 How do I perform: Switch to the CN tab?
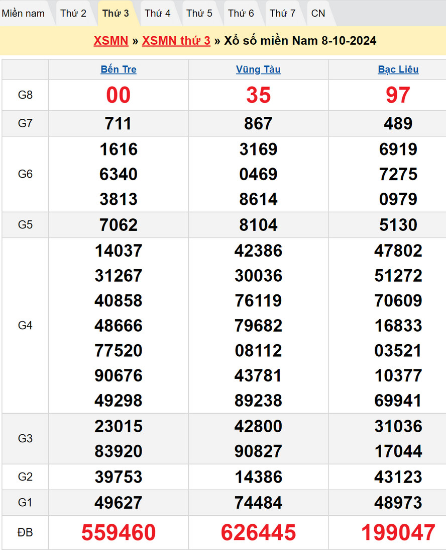[318, 14]
